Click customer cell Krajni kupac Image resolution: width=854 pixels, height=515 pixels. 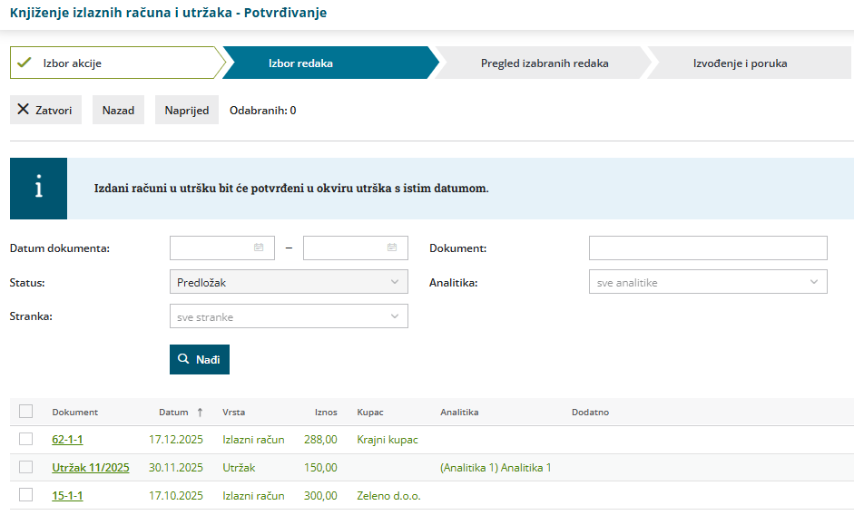(388, 440)
